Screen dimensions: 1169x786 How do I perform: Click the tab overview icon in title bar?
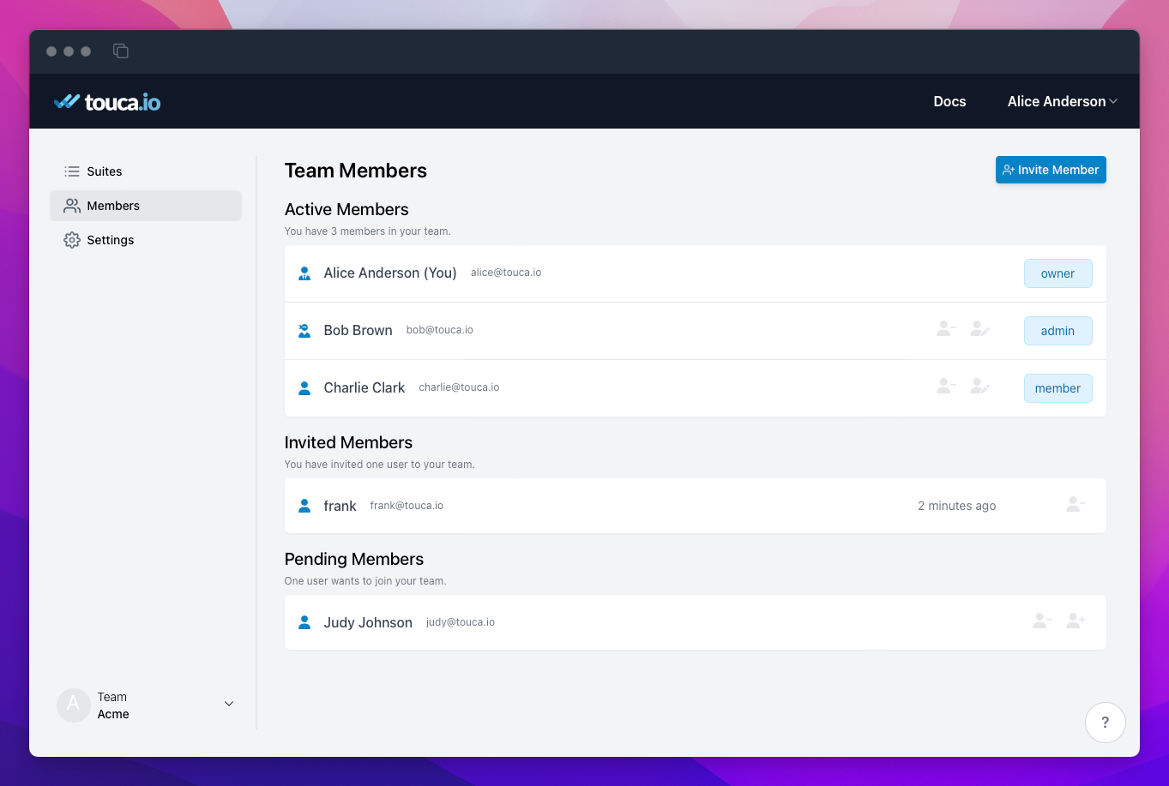(x=121, y=51)
